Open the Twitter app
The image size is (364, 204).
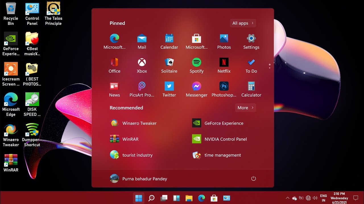coord(169,89)
